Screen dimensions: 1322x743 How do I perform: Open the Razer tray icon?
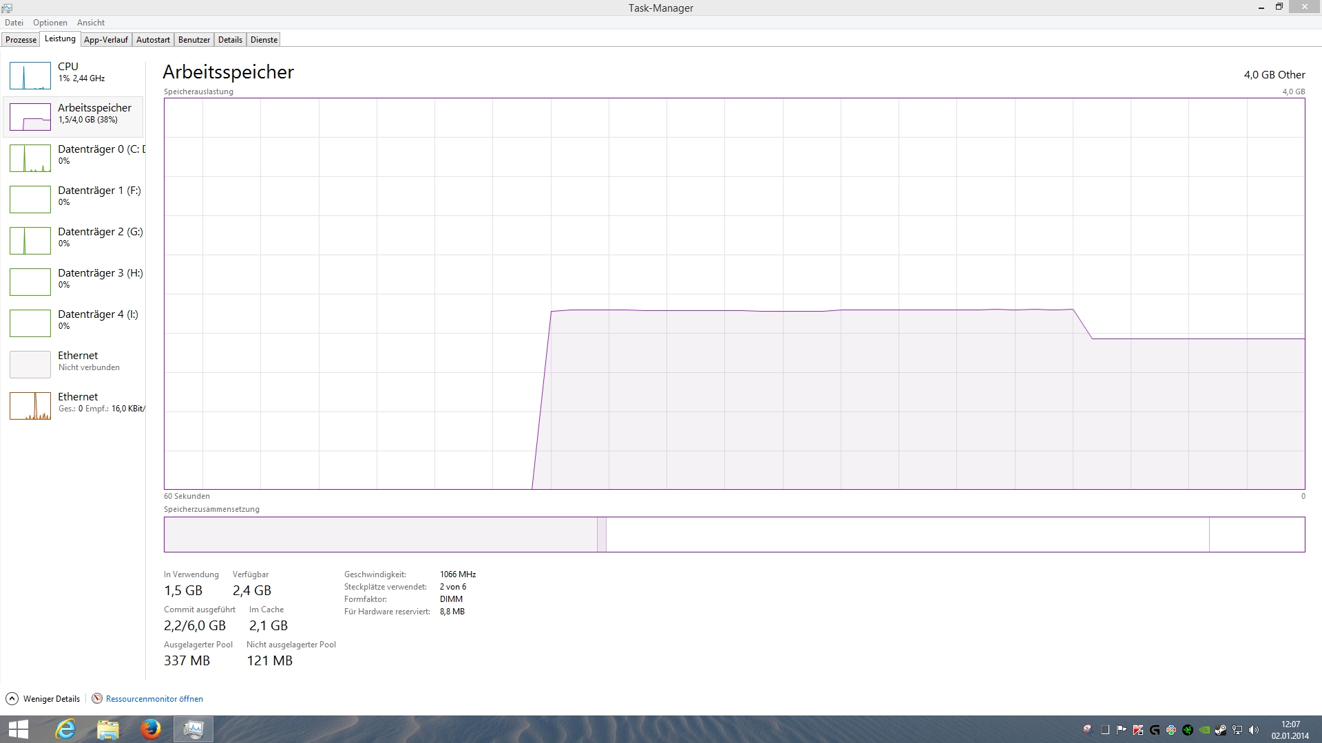(x=1188, y=730)
